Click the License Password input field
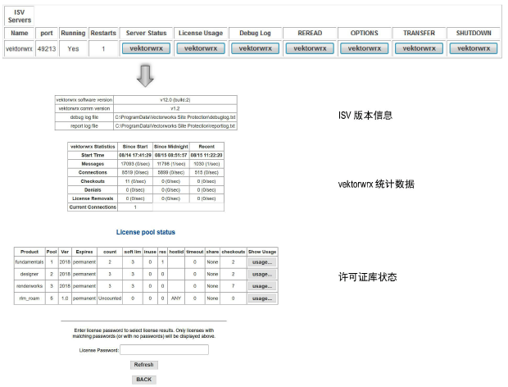Image resolution: width=508 pixels, height=387 pixels. (164, 349)
